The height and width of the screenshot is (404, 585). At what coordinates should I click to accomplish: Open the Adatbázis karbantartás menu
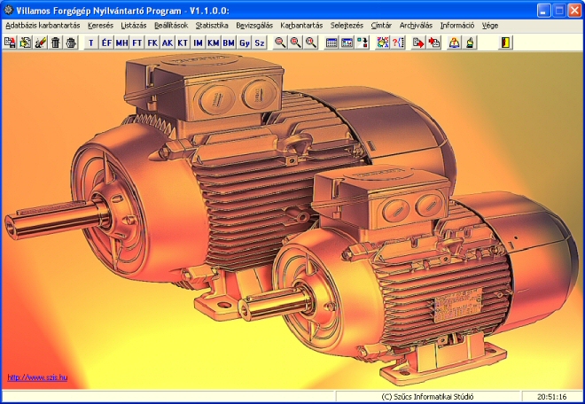pyautogui.click(x=43, y=26)
